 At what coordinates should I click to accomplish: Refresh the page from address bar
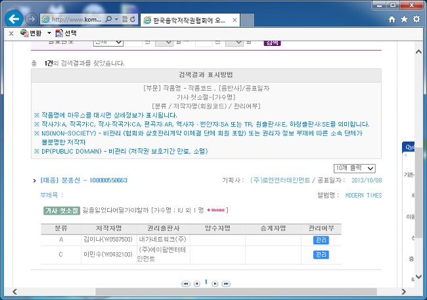click(x=133, y=19)
